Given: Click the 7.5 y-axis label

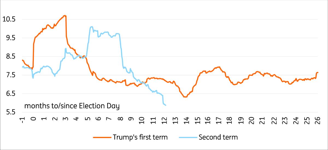Looking at the screenshot, I should click(x=10, y=75).
